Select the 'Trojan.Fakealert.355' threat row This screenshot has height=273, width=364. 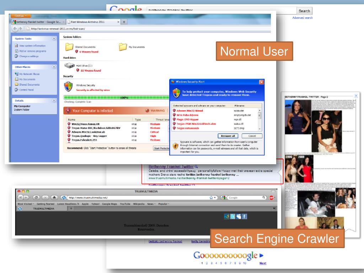point(117,140)
